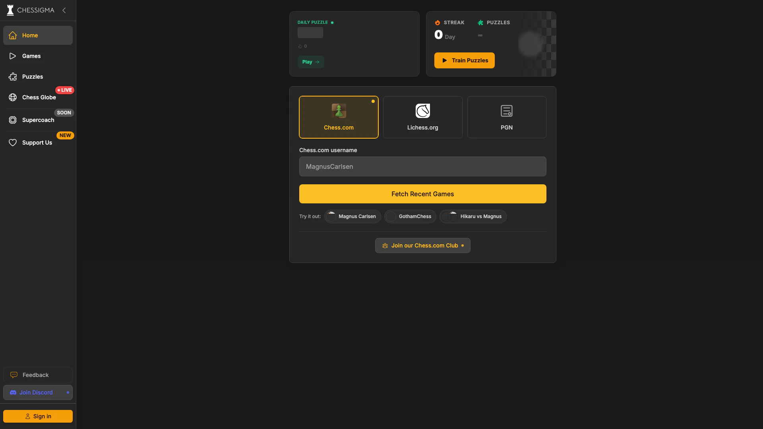
Task: Select the PGN import option
Action: tap(506, 117)
